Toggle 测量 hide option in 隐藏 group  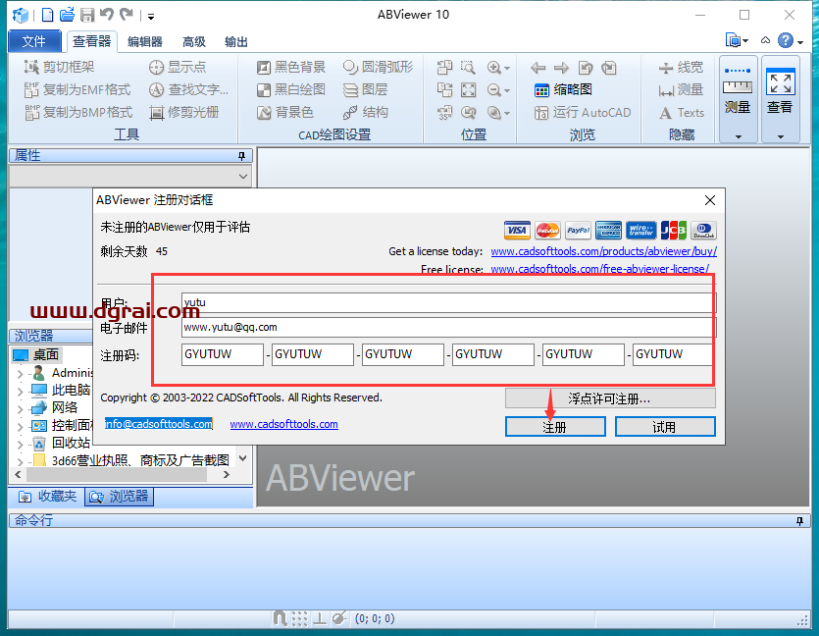click(681, 90)
